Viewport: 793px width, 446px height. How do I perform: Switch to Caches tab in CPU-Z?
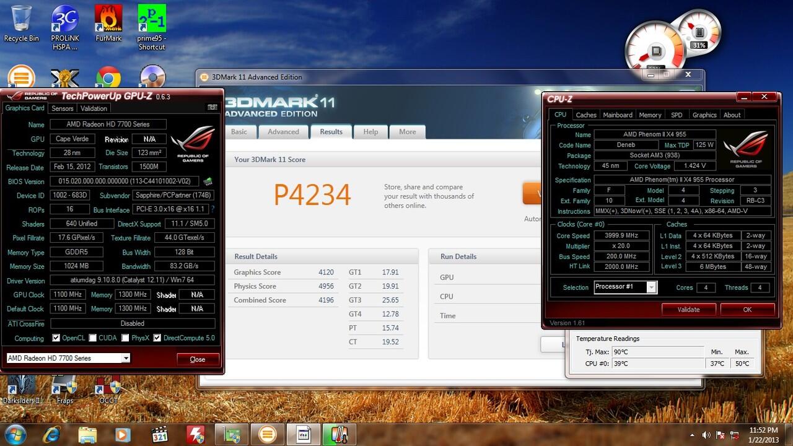[586, 115]
